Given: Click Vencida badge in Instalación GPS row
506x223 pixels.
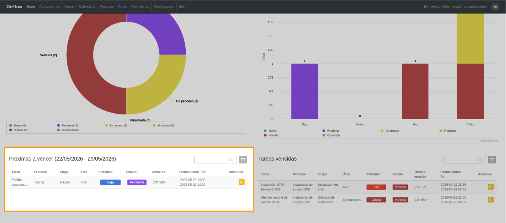Looking at the screenshot, I should [x=400, y=187].
